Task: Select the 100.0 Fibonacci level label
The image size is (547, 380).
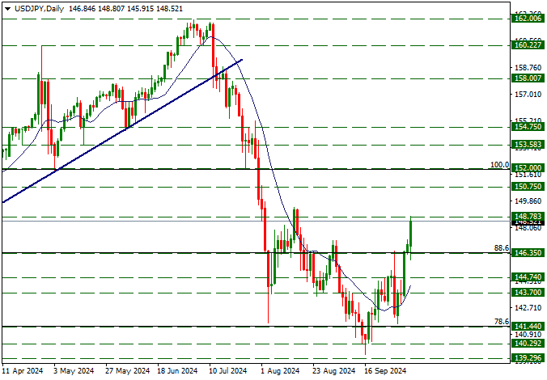Action: tap(499, 165)
